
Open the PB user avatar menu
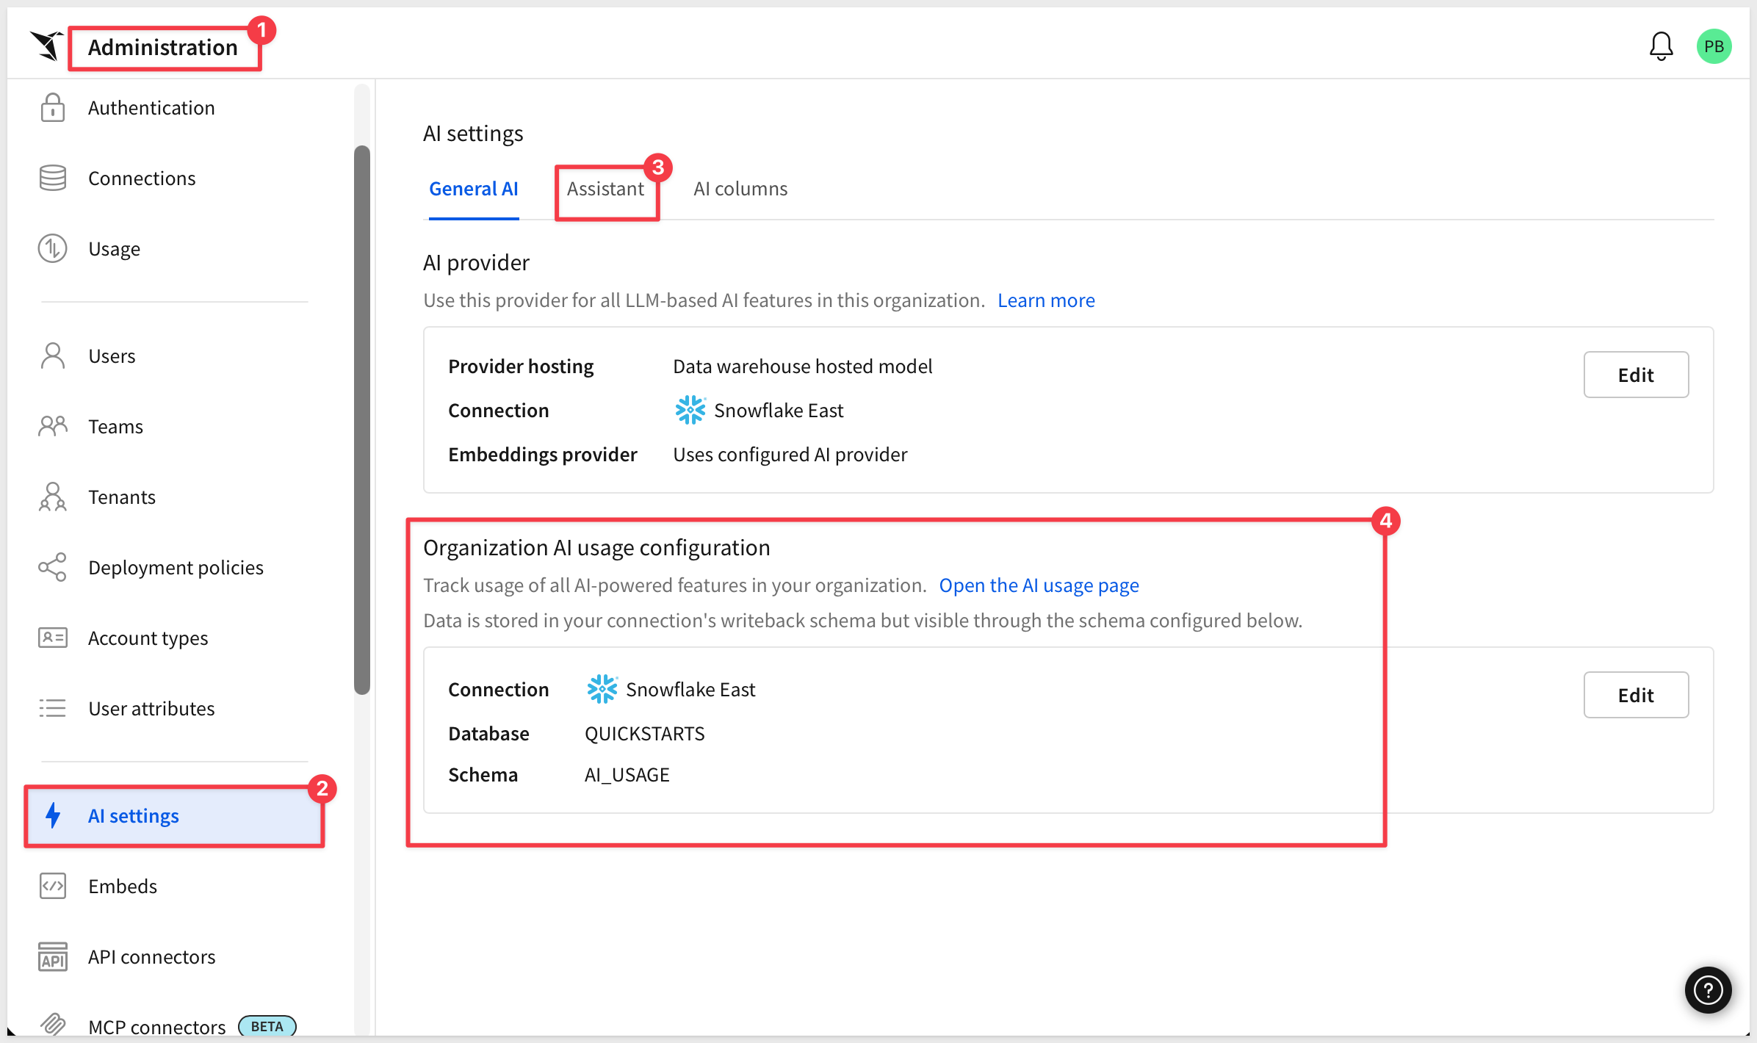click(1714, 46)
